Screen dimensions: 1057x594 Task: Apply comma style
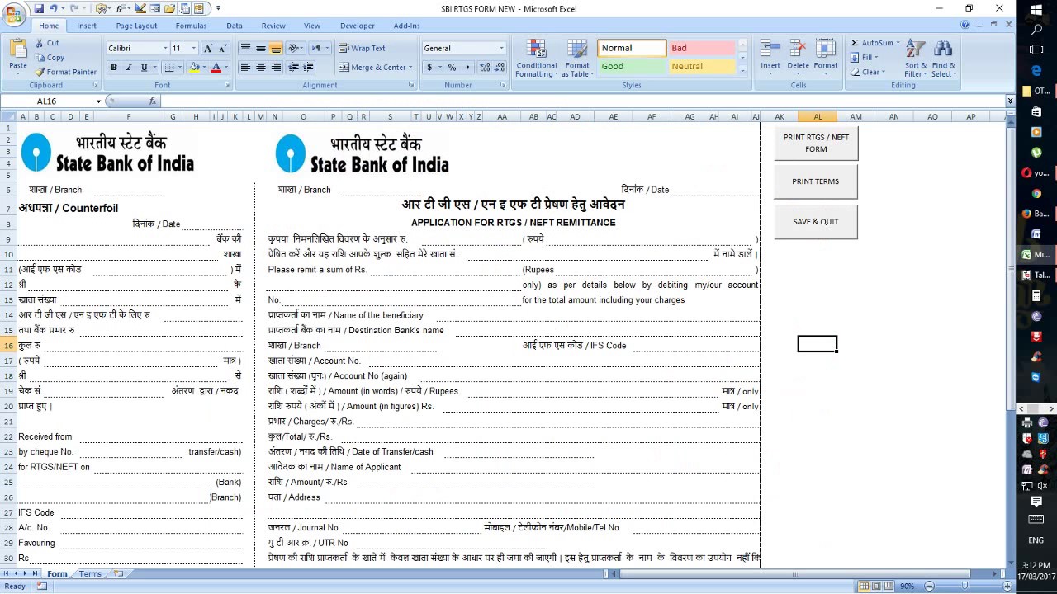[x=467, y=68]
